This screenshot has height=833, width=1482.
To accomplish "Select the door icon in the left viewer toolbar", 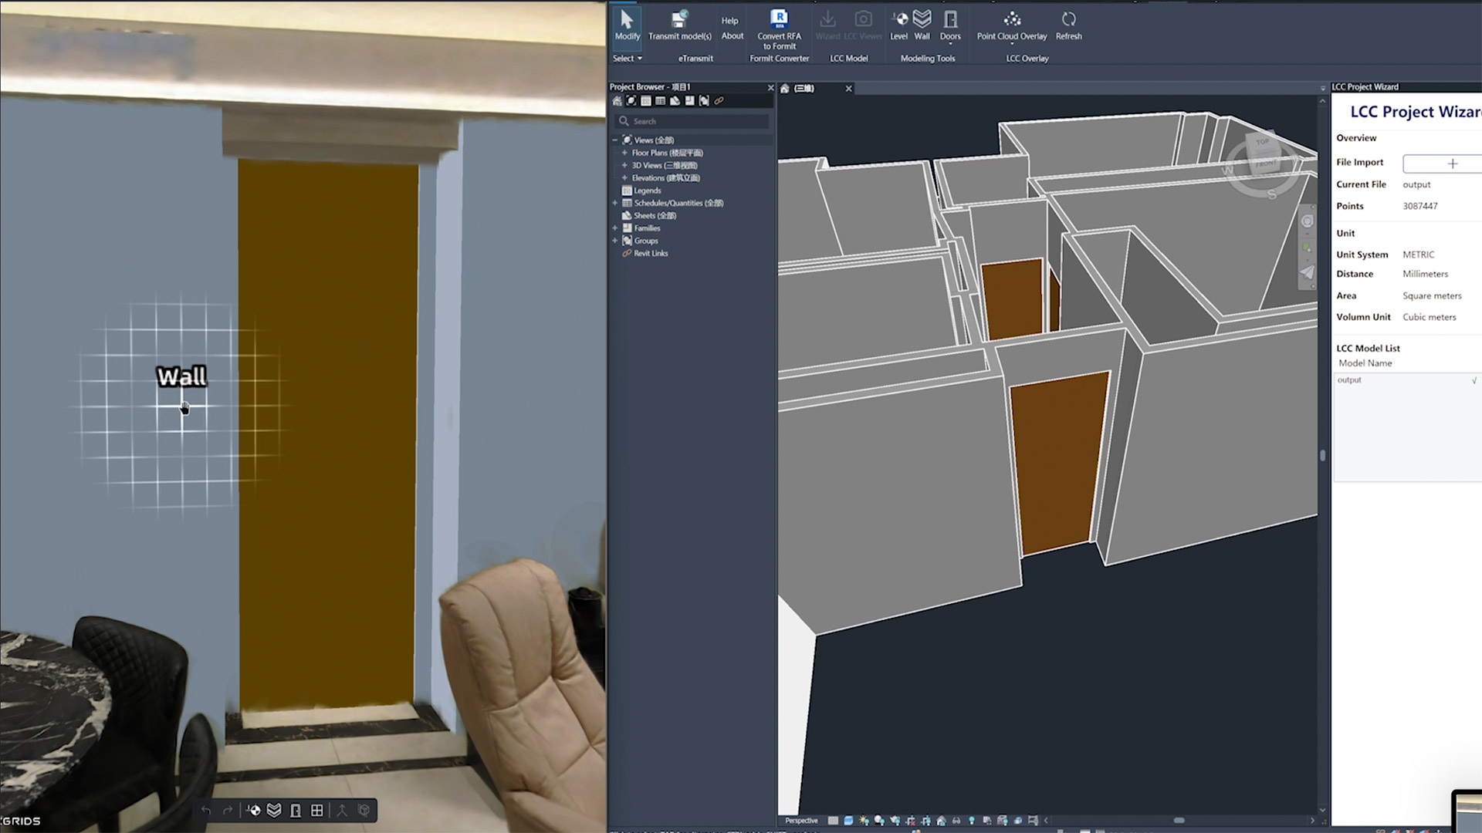I will [x=296, y=810].
